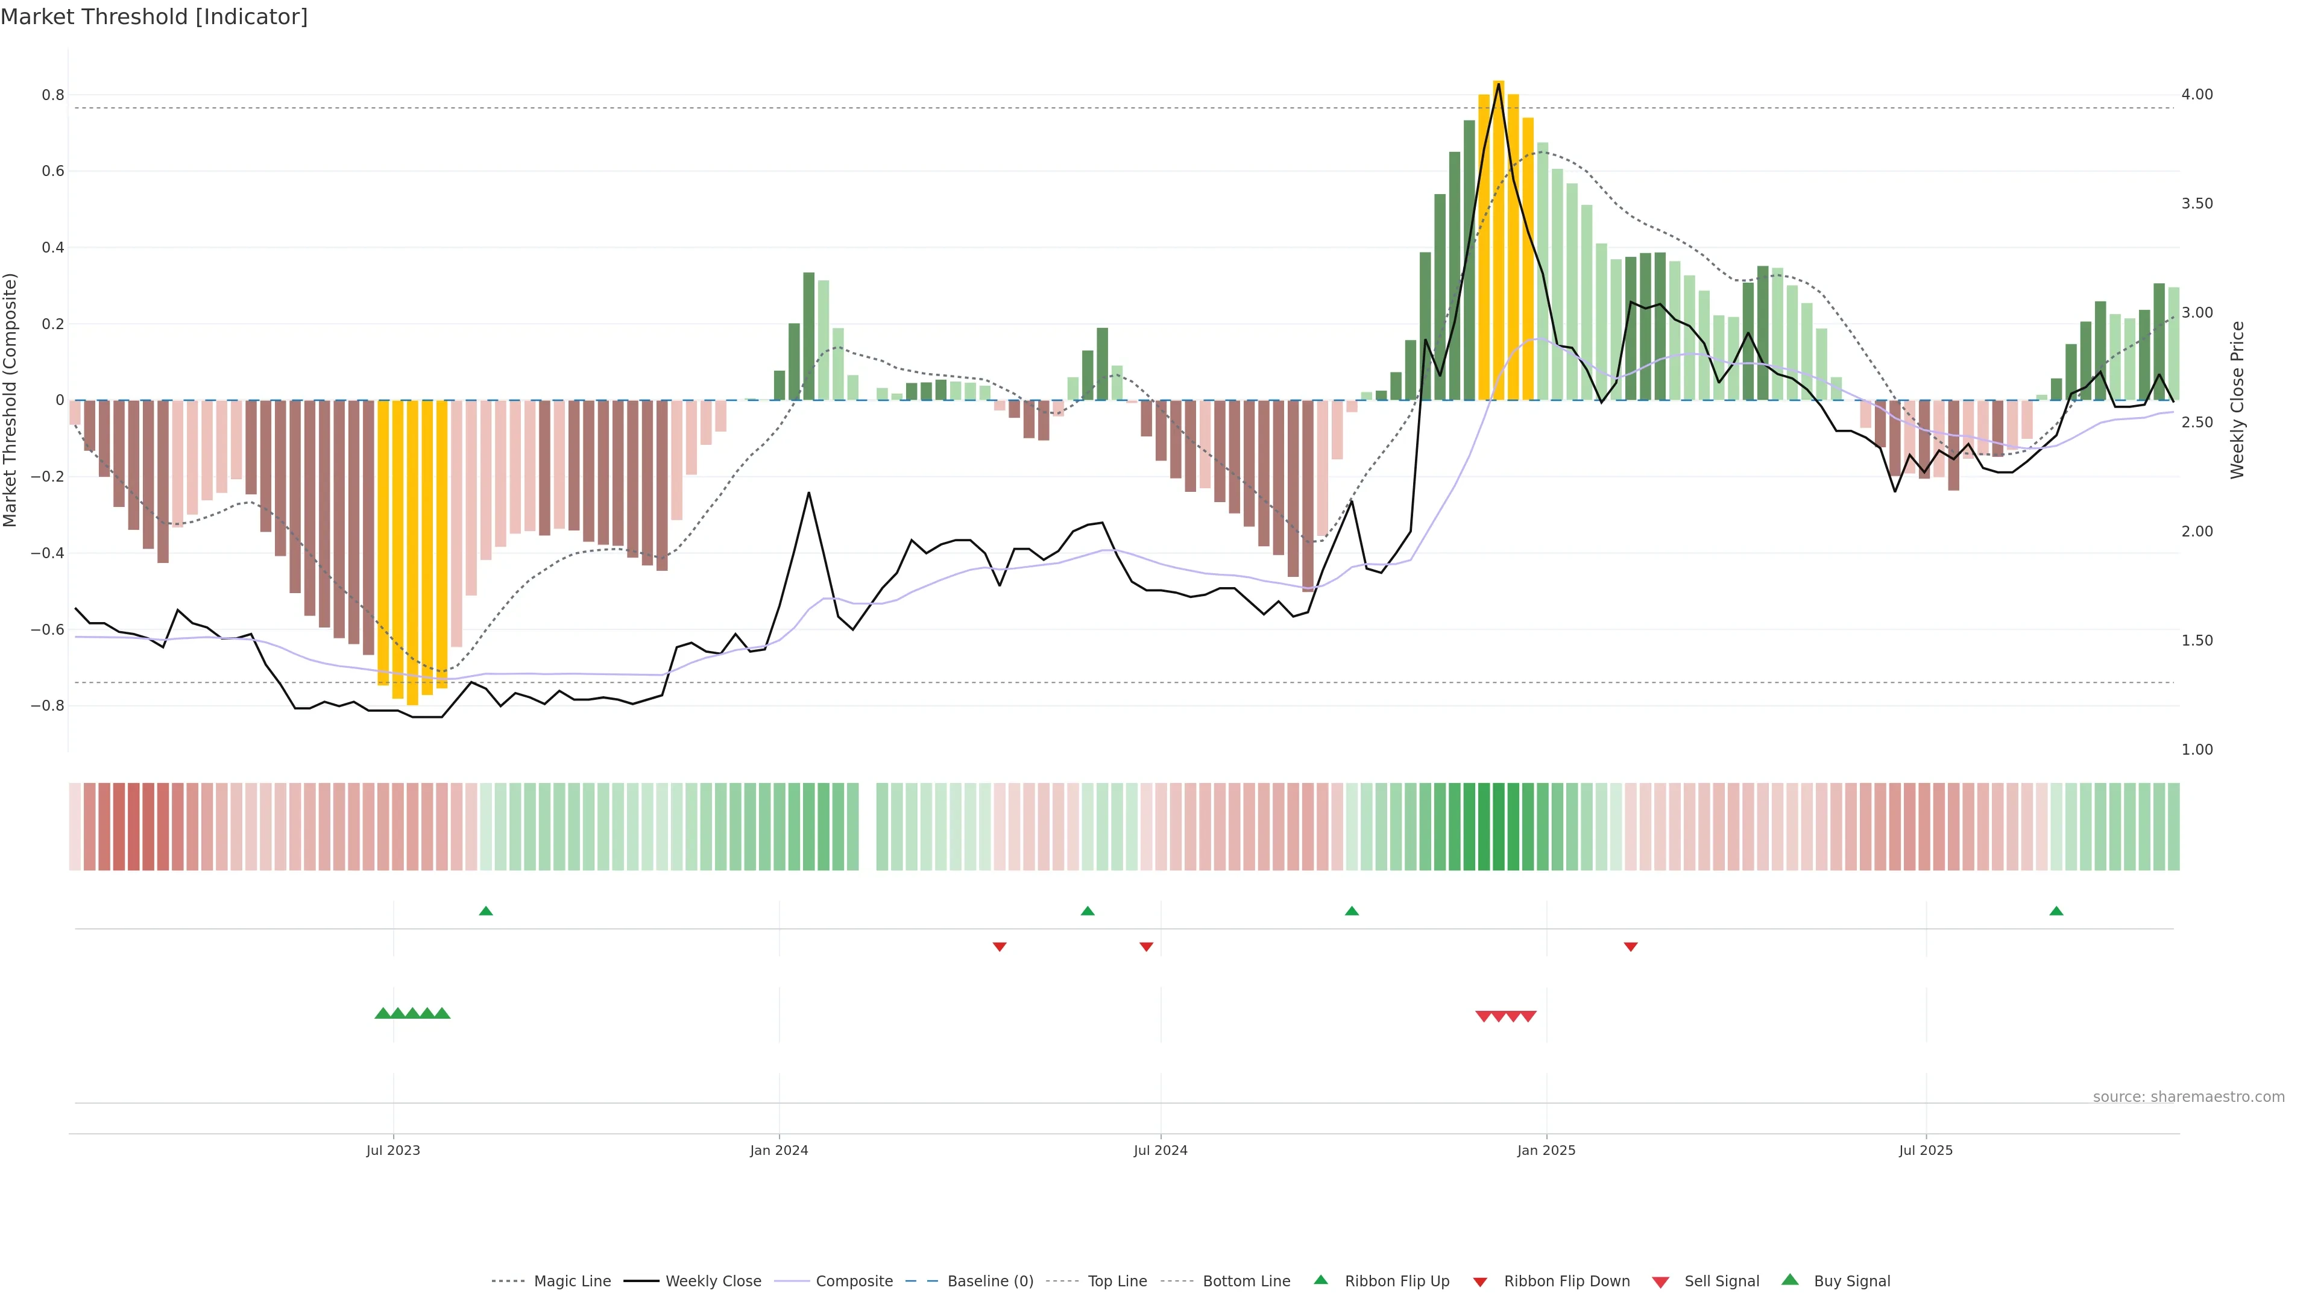Viewport: 2315px width, 1302px height.
Task: Toggle Baseline (0) legend entry
Action: click(989, 1282)
